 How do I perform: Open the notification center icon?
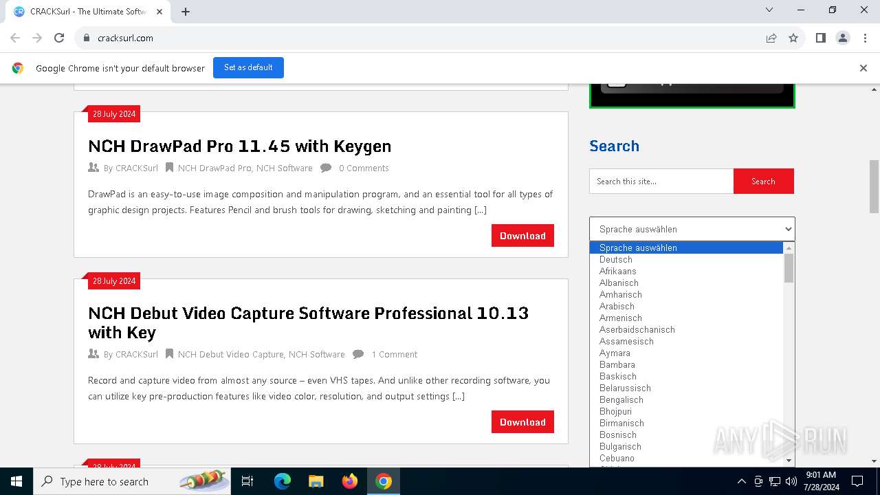pos(857,481)
